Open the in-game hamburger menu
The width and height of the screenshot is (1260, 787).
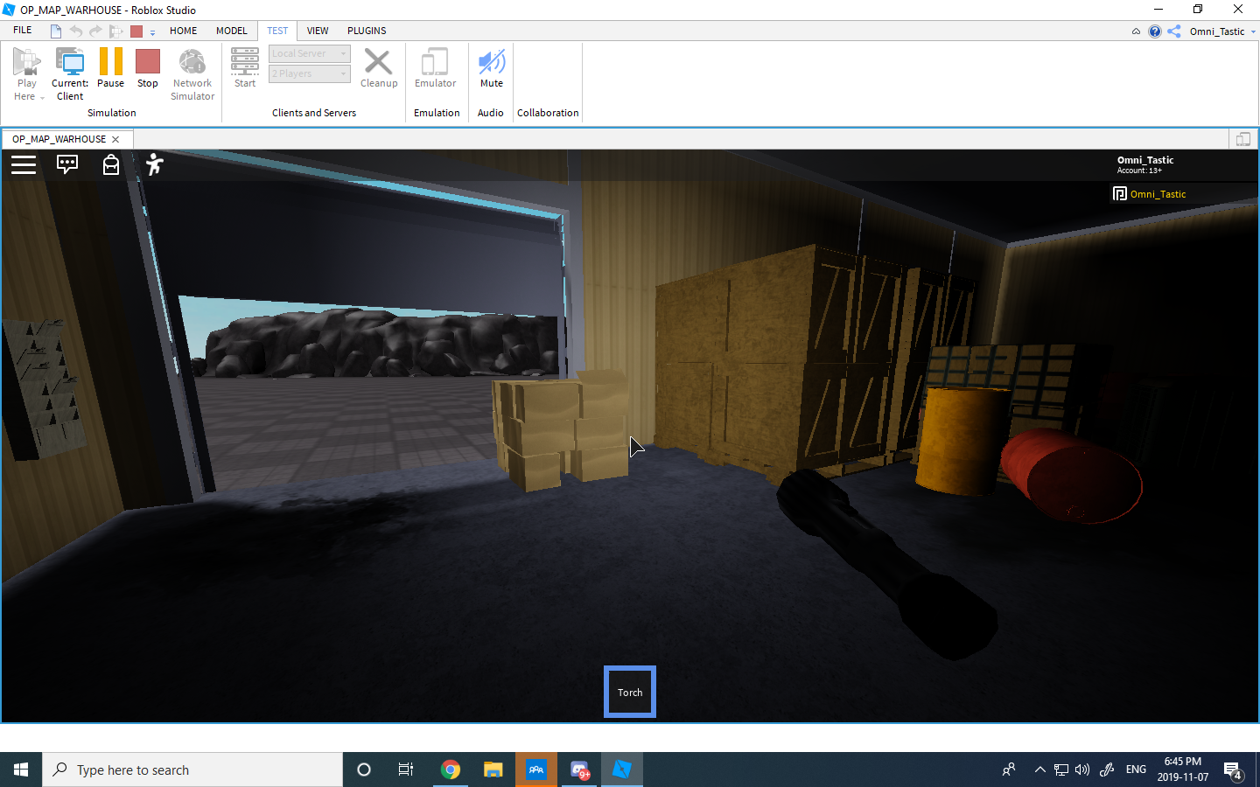tap(24, 164)
